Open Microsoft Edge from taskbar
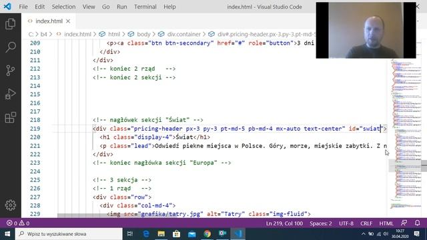 pos(146,234)
